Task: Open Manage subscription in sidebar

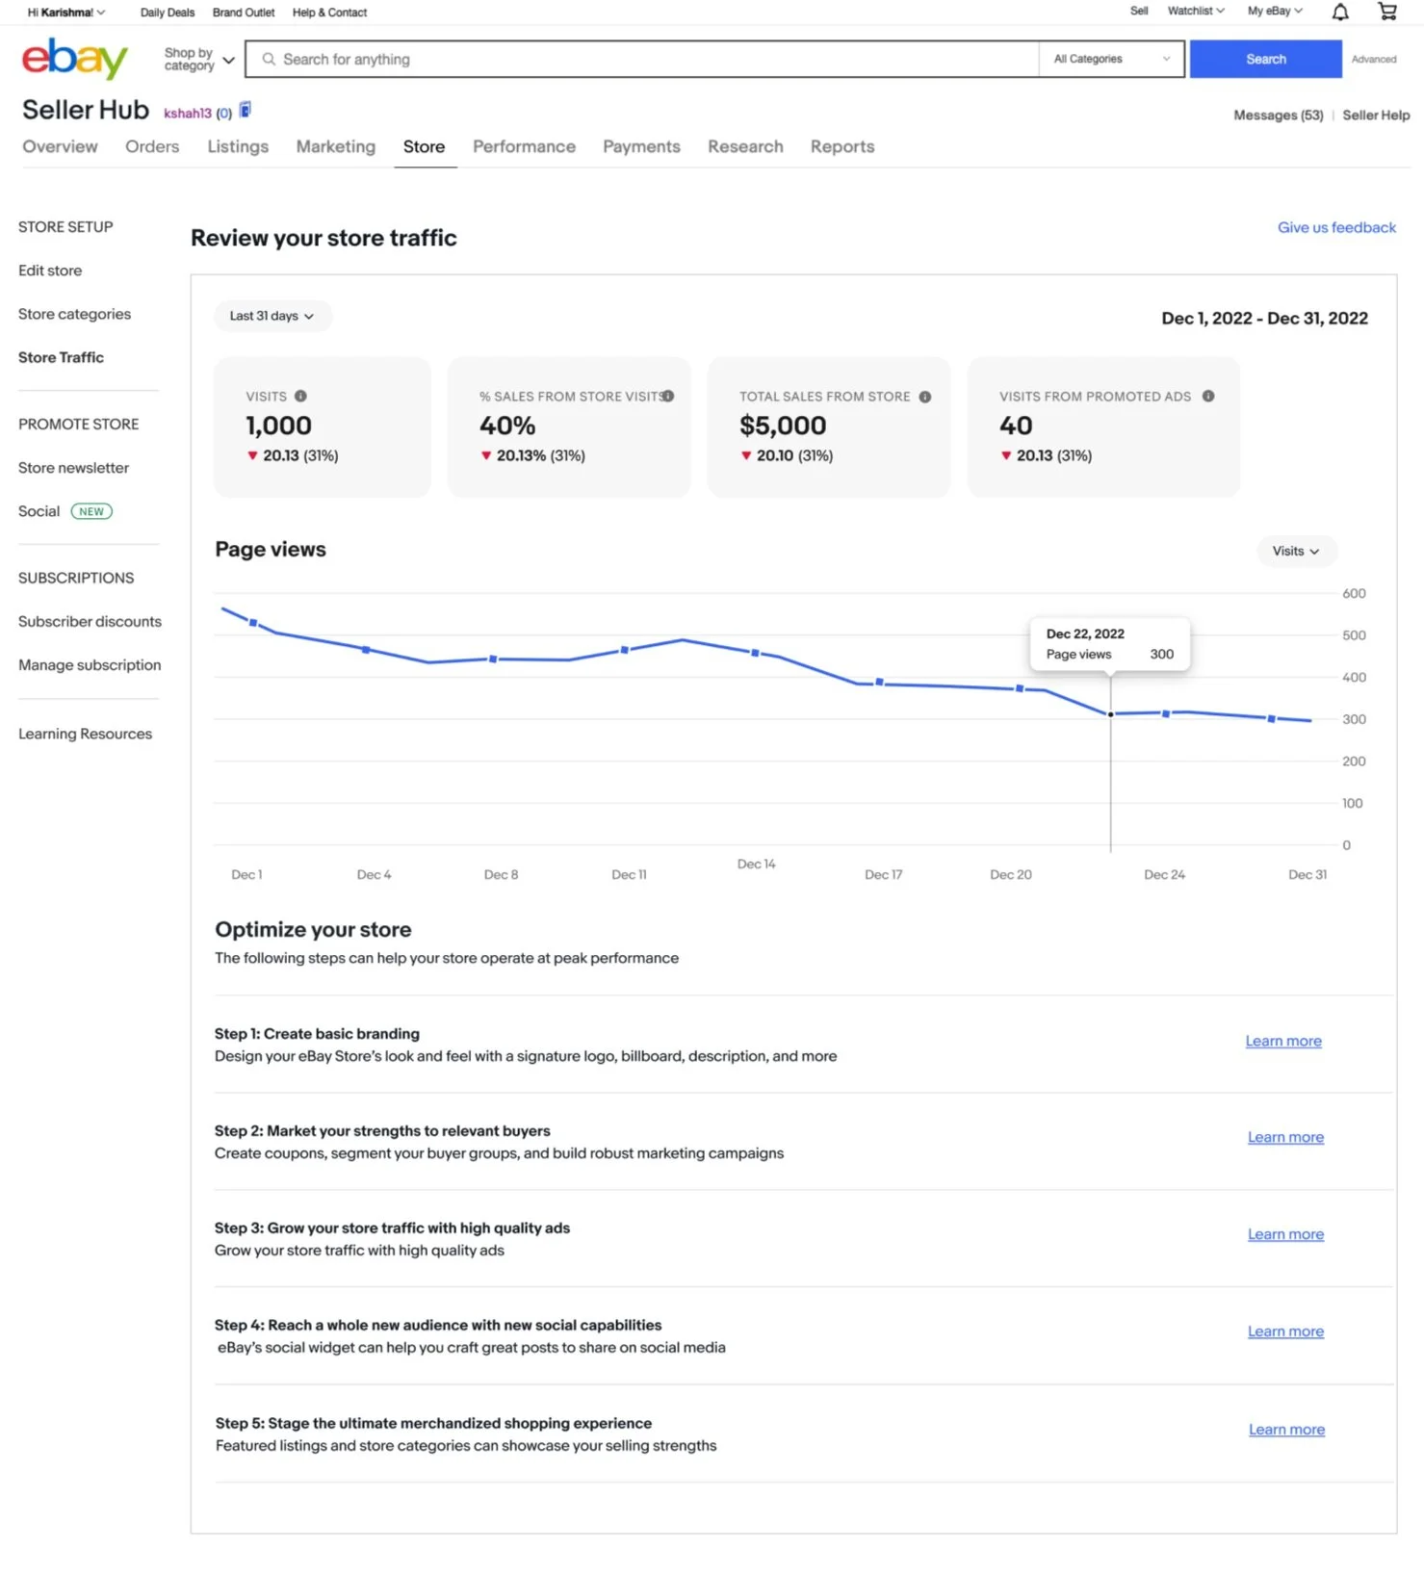Action: (90, 665)
